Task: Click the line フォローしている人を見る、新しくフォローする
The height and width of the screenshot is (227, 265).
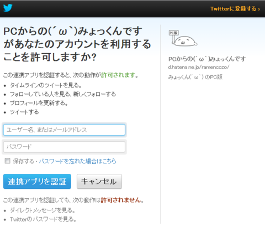Action: click(63, 94)
